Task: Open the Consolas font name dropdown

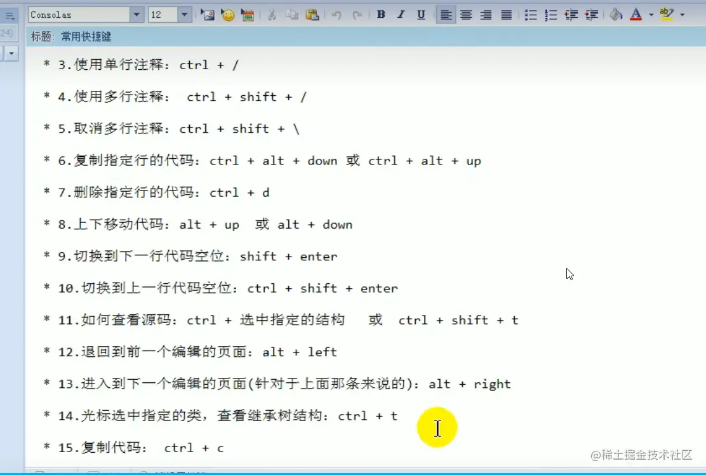Action: pos(137,15)
